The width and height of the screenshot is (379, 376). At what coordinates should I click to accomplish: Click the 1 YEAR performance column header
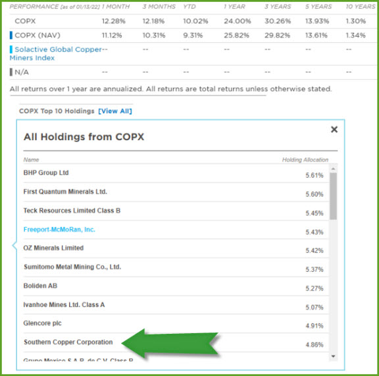click(234, 7)
